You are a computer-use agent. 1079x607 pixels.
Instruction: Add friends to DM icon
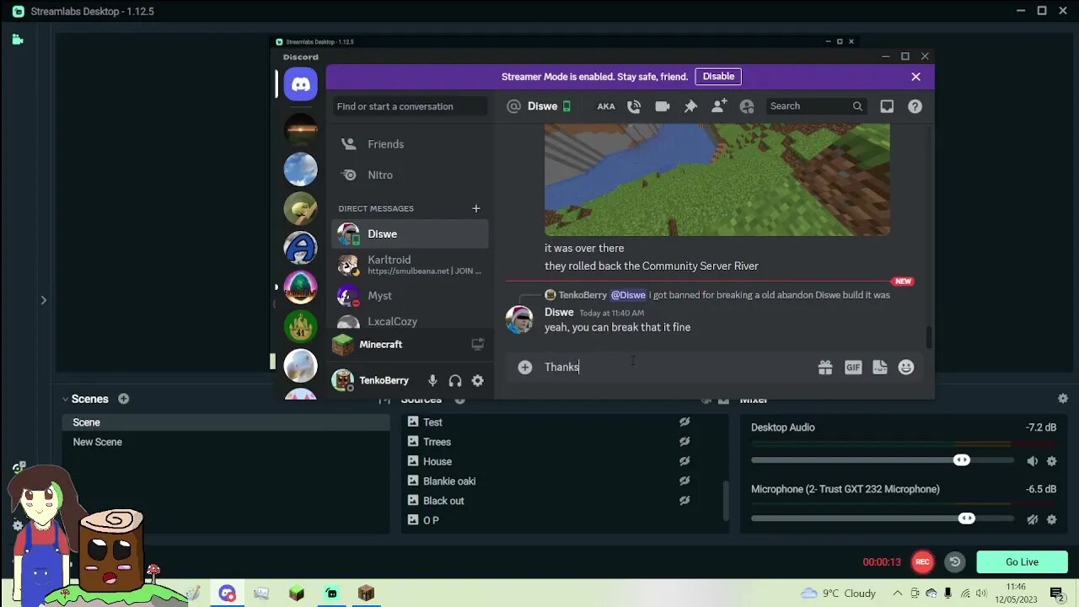[719, 106]
